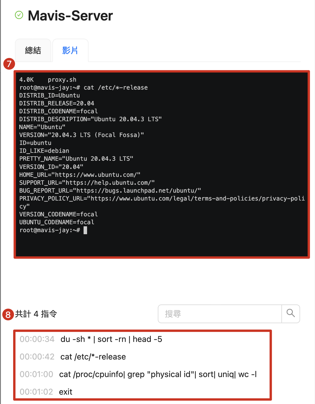Click the 00:01:00 timestamp
This screenshot has width=315, height=404.
click(37, 374)
